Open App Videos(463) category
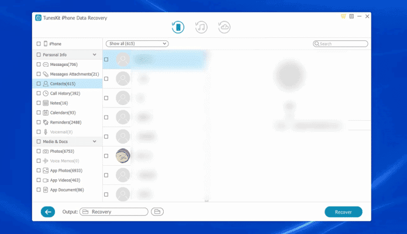The width and height of the screenshot is (407, 234). click(65, 180)
